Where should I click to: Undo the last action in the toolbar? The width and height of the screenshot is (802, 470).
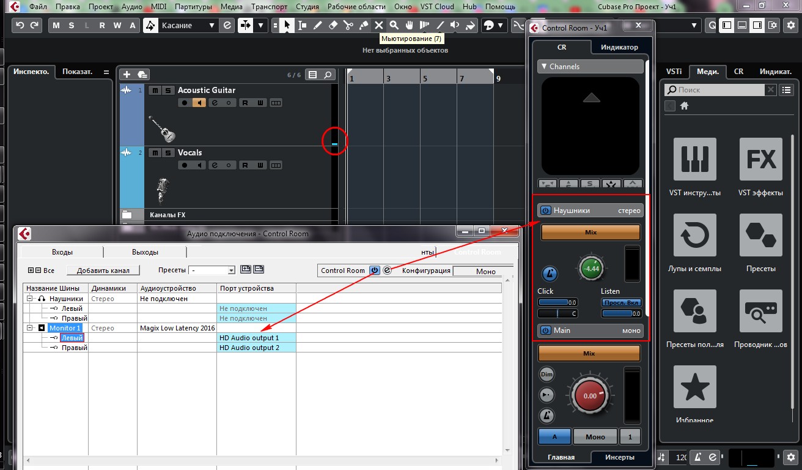[x=20, y=25]
